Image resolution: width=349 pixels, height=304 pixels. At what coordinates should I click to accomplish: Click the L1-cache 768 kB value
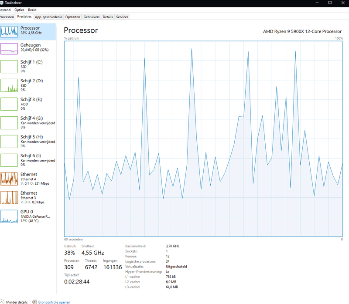[171, 277]
